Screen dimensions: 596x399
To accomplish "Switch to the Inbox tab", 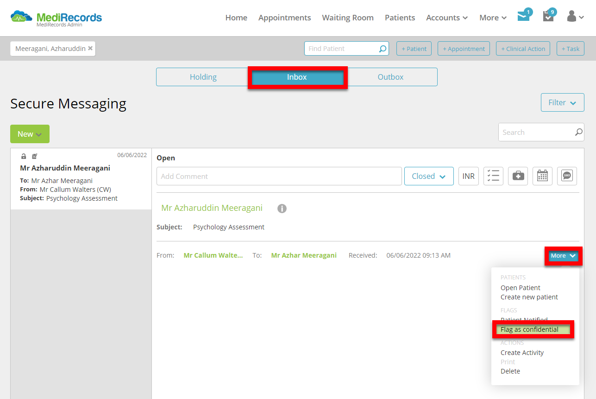I will pyautogui.click(x=297, y=77).
